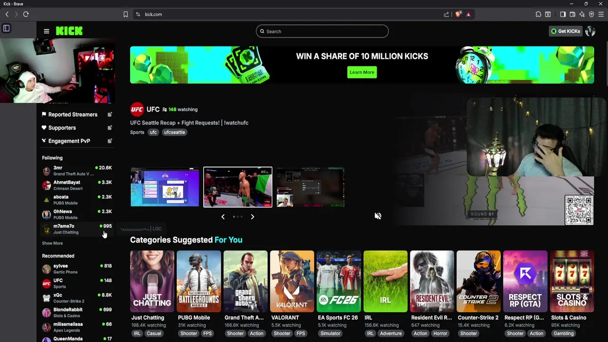Open xQc avatar in Recommended list
Image resolution: width=608 pixels, height=342 pixels.
46,298
